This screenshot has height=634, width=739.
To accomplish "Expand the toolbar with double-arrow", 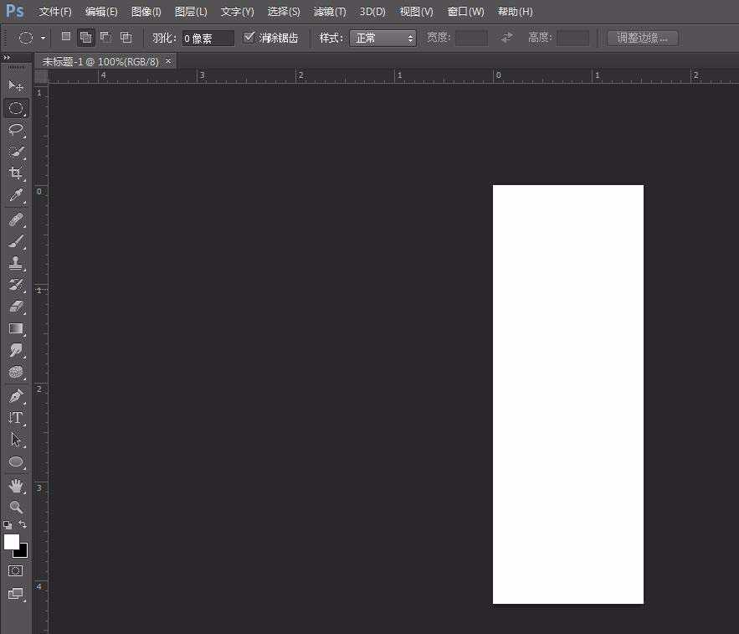I will (x=8, y=58).
